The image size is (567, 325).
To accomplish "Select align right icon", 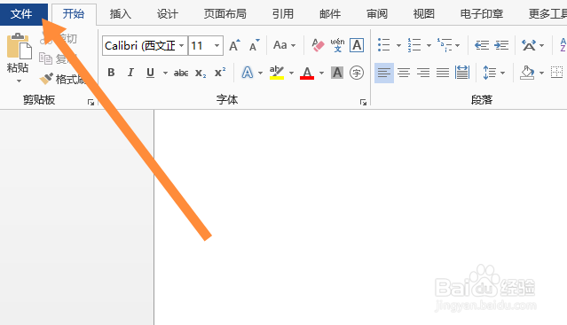I will click(x=423, y=73).
